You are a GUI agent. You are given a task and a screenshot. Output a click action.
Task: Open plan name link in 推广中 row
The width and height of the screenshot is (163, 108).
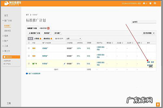point(45,64)
